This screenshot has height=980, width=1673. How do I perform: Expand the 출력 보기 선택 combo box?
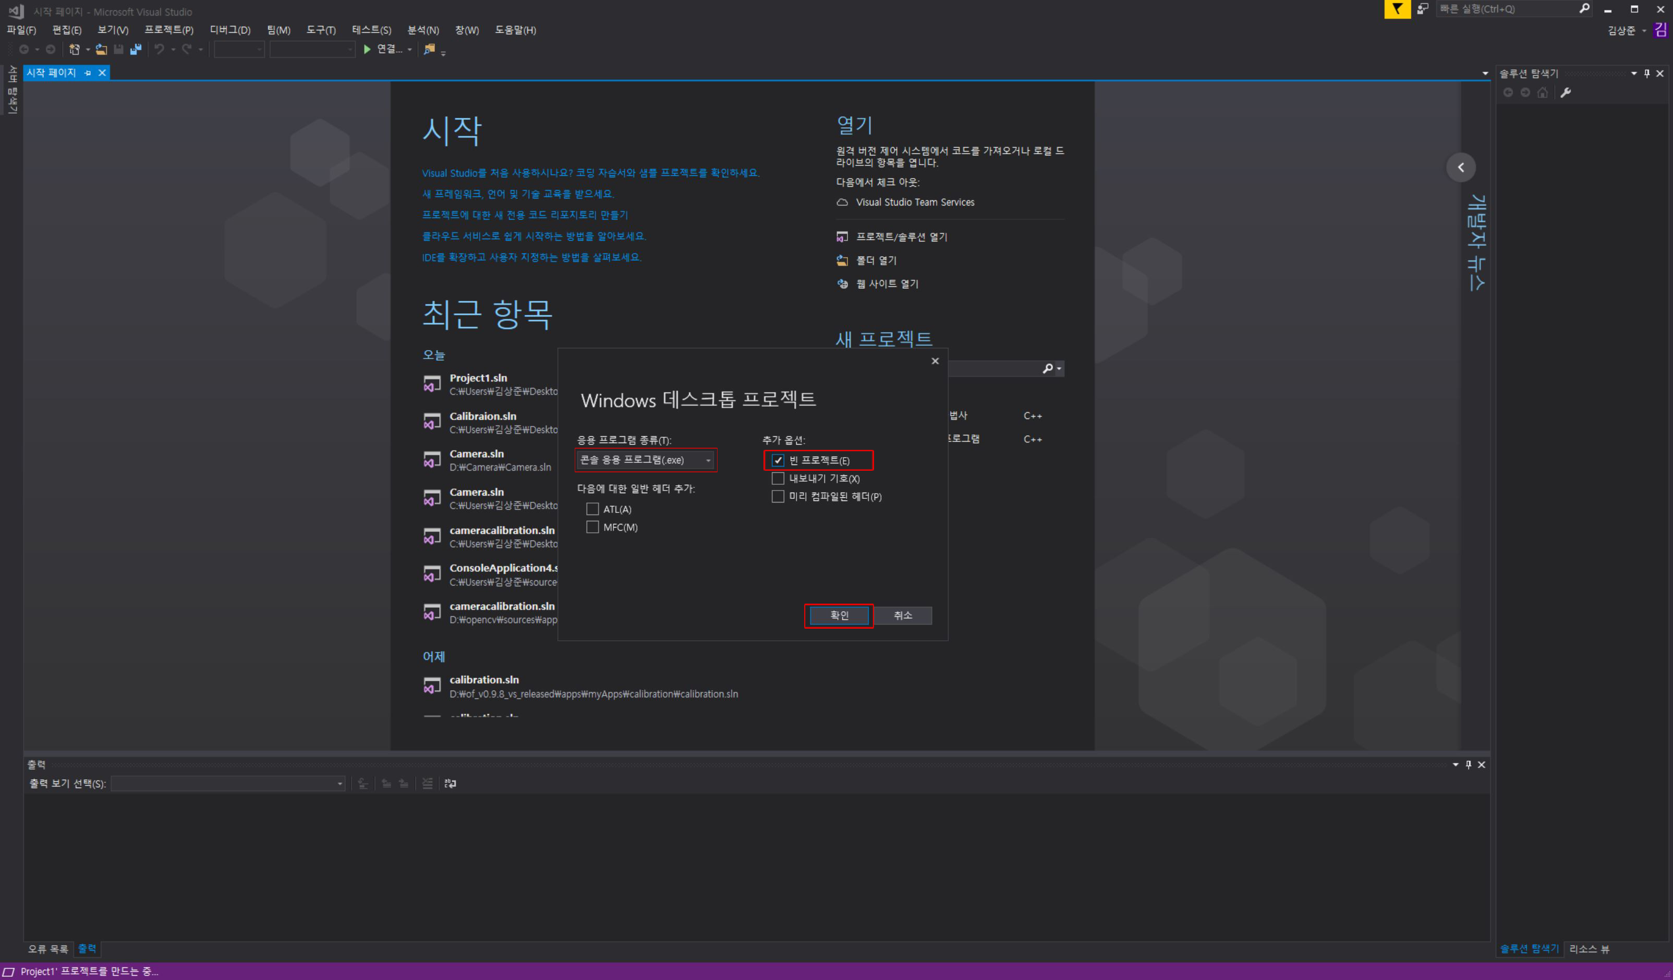227,783
